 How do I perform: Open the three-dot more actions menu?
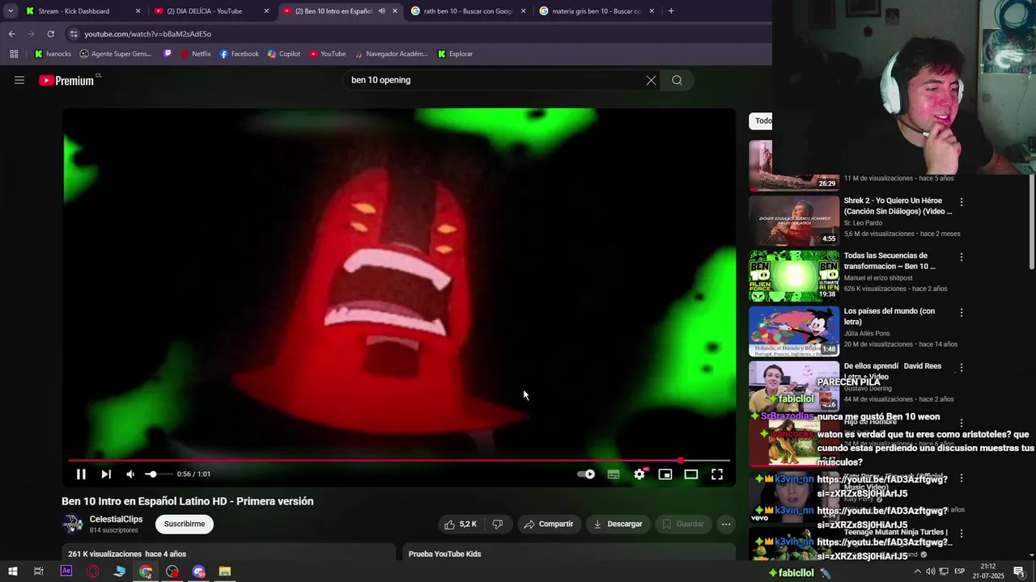(x=726, y=524)
